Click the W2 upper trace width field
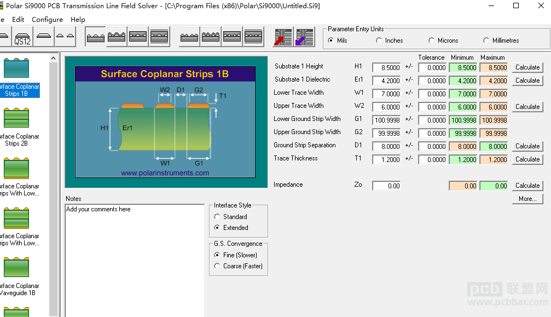Image resolution: width=551 pixels, height=317 pixels. coord(386,107)
